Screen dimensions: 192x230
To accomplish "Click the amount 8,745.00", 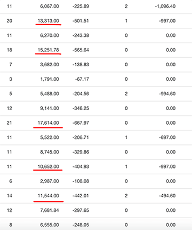I will (x=50, y=152).
